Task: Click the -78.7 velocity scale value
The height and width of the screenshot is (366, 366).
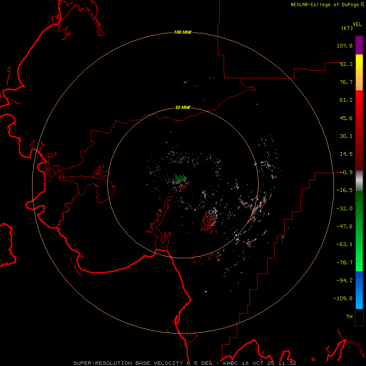Action: tap(344, 263)
